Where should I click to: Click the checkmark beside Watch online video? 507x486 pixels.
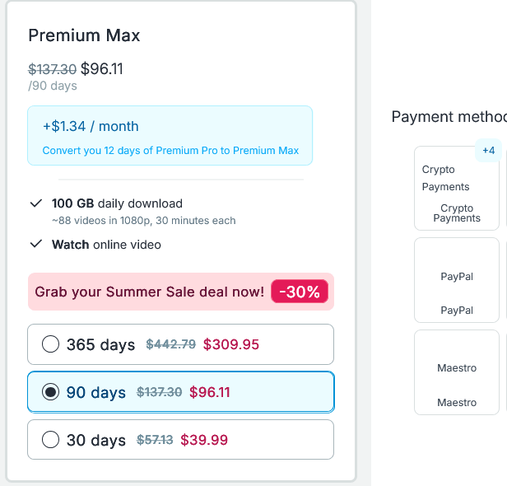coord(35,244)
